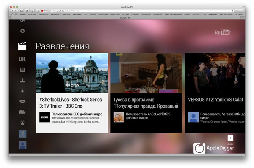
Task: Open the Steve Jobs Keynotes bookmark
Action: tap(173, 14)
